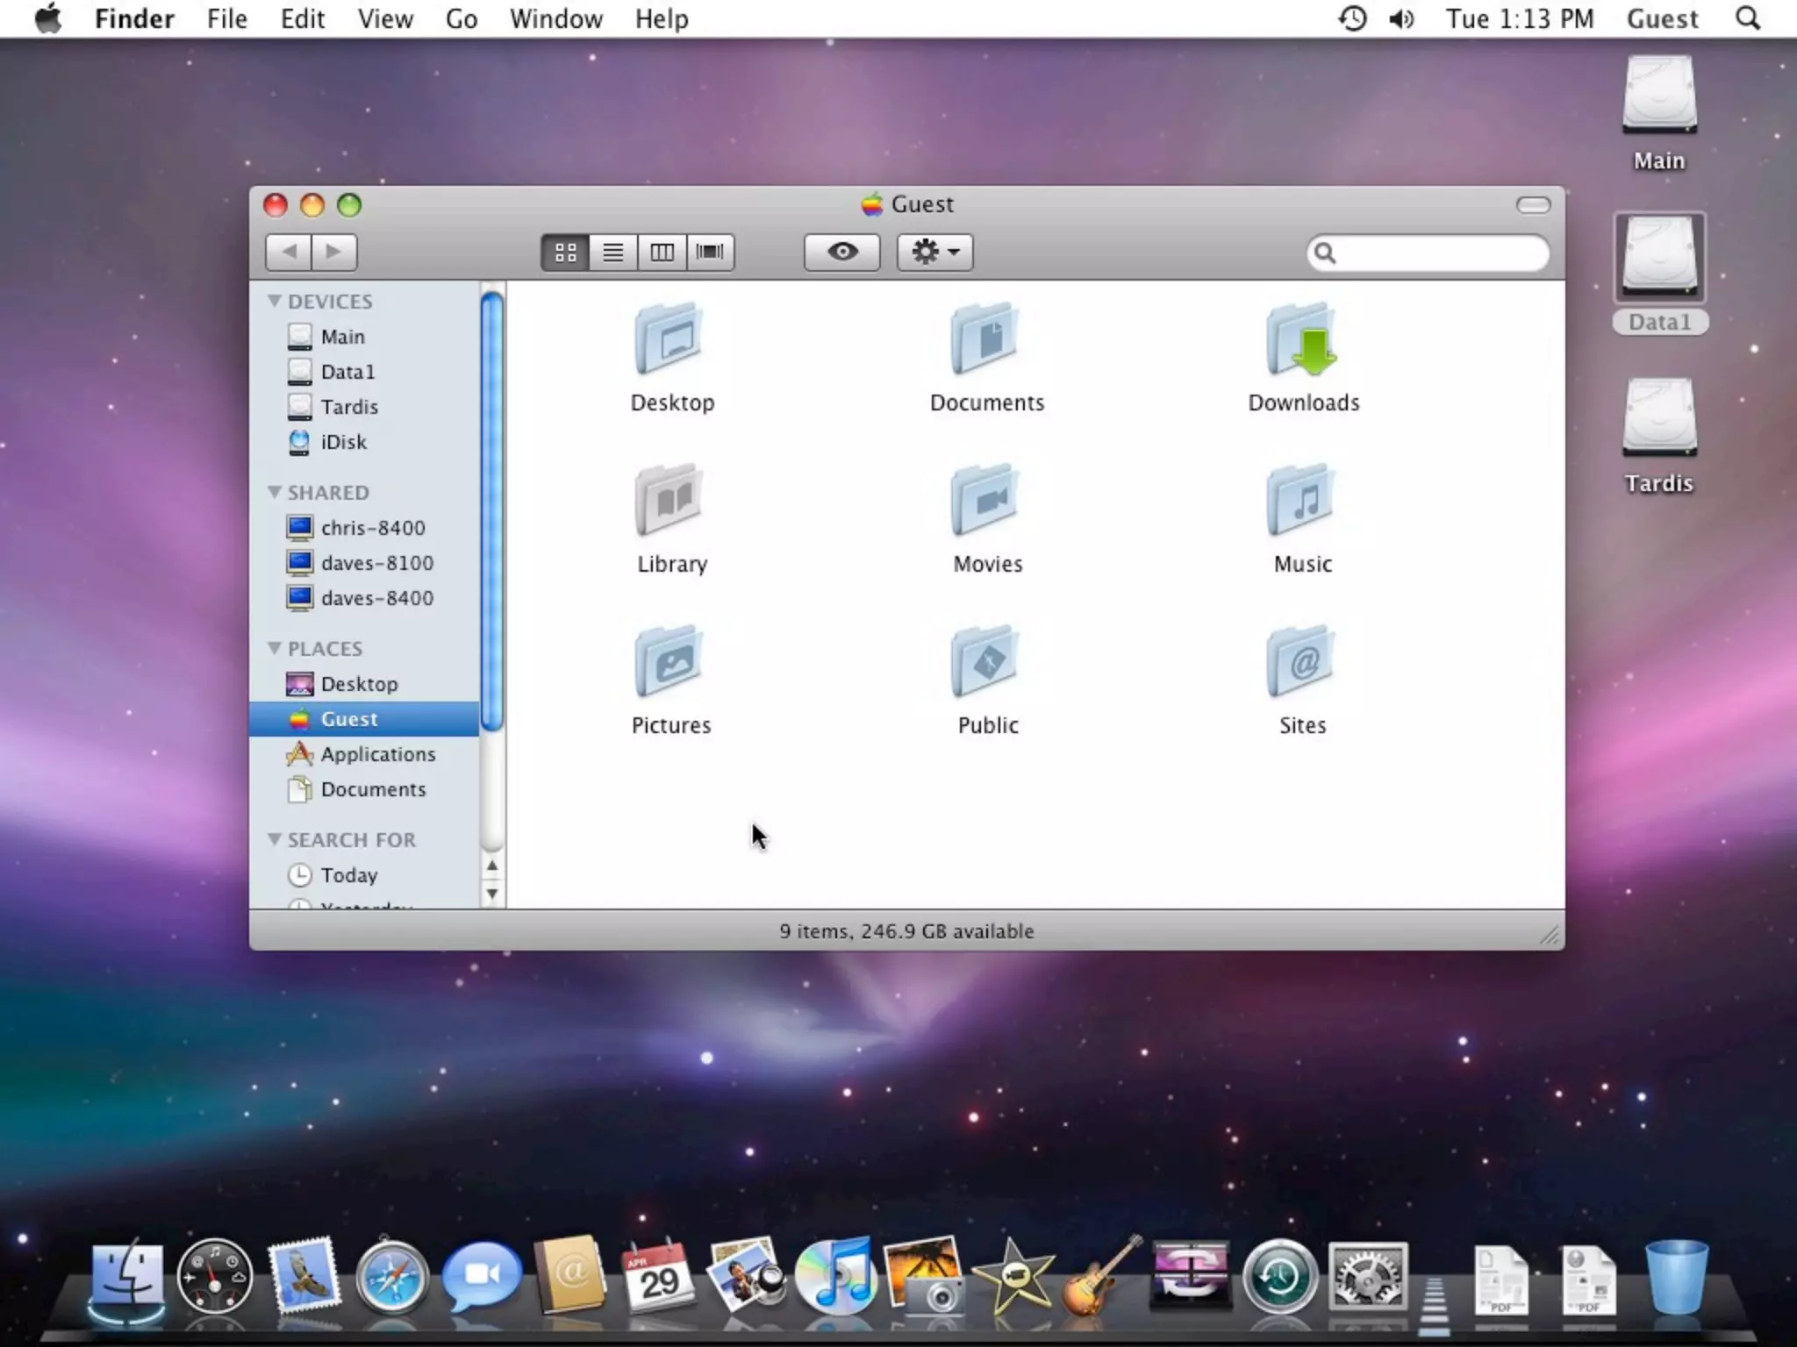The height and width of the screenshot is (1347, 1797).
Task: Switch to column view
Action: [662, 253]
